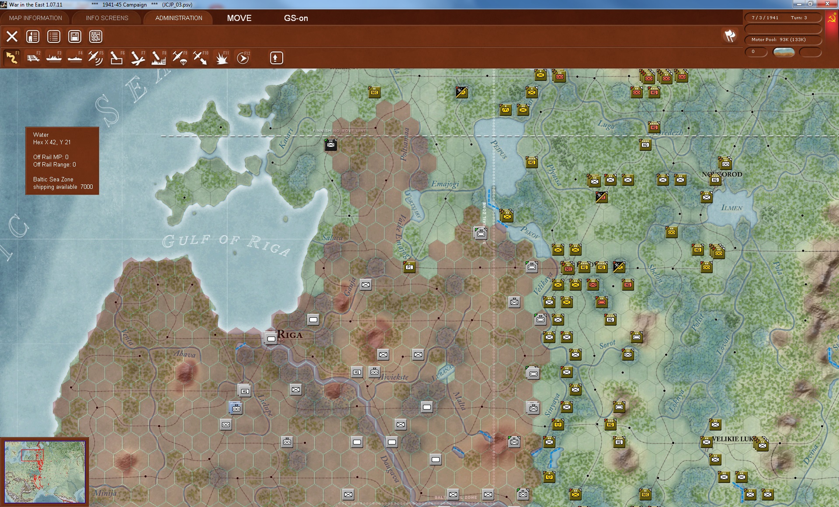Click the floppy disk save icon
This screenshot has width=839, height=507.
(75, 36)
